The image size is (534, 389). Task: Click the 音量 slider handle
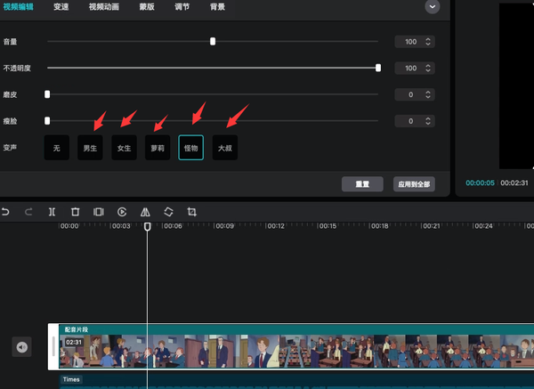pos(213,42)
